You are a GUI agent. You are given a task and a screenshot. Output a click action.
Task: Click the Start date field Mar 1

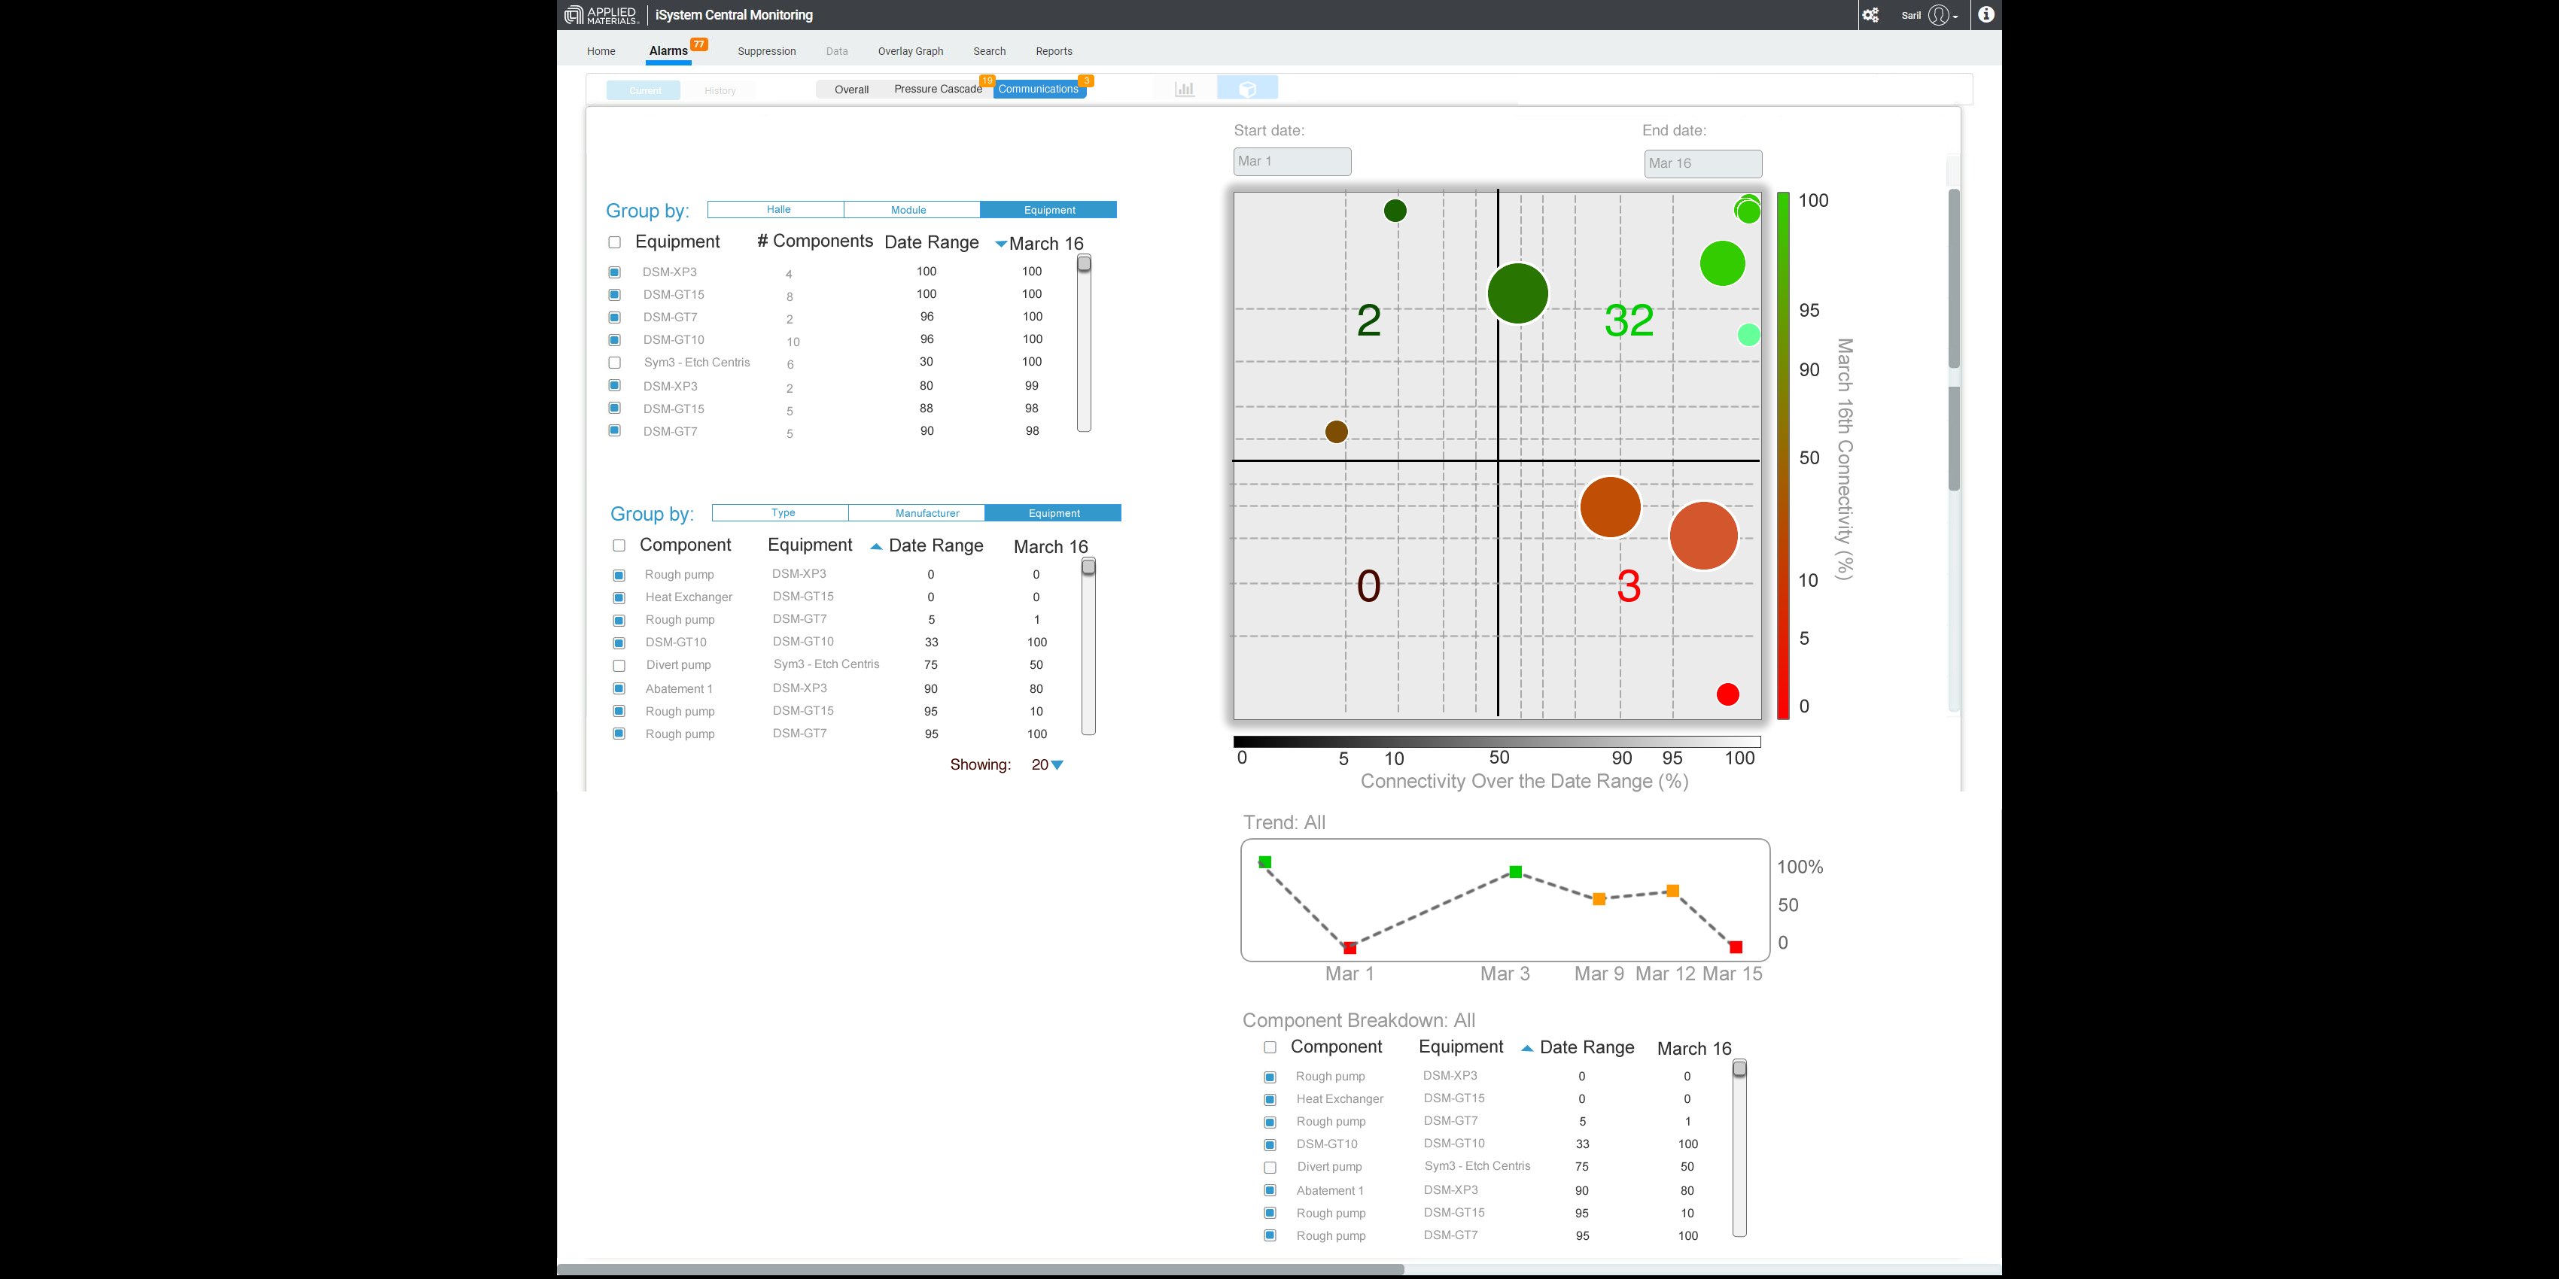1292,162
